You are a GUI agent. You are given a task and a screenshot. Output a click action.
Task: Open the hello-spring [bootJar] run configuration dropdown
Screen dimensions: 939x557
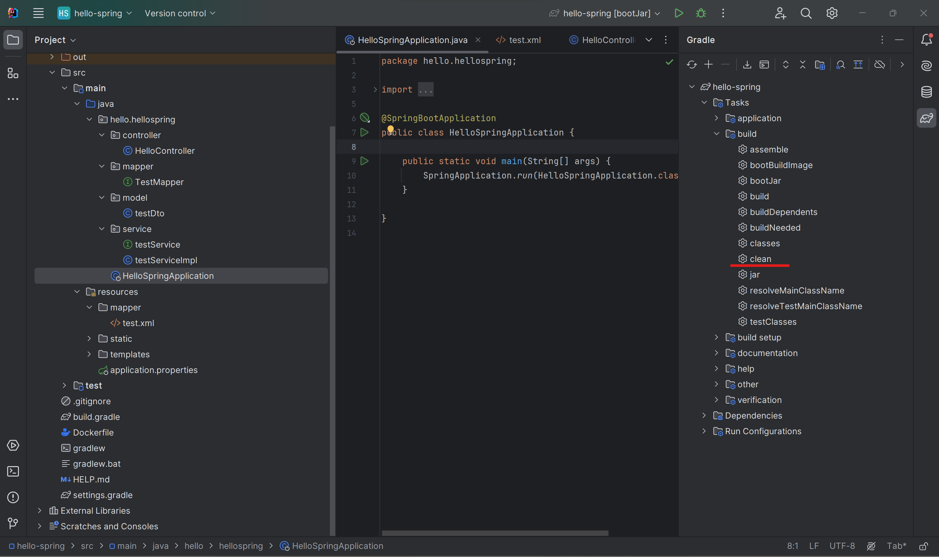click(606, 13)
